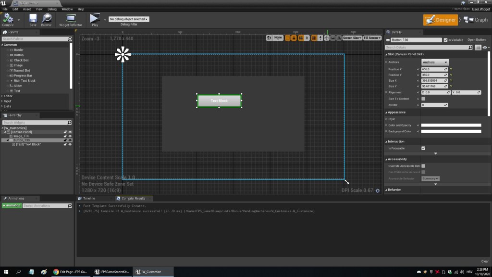492x277 pixels.
Task: Open Chrome from the Windows taskbar
Action: point(56,272)
